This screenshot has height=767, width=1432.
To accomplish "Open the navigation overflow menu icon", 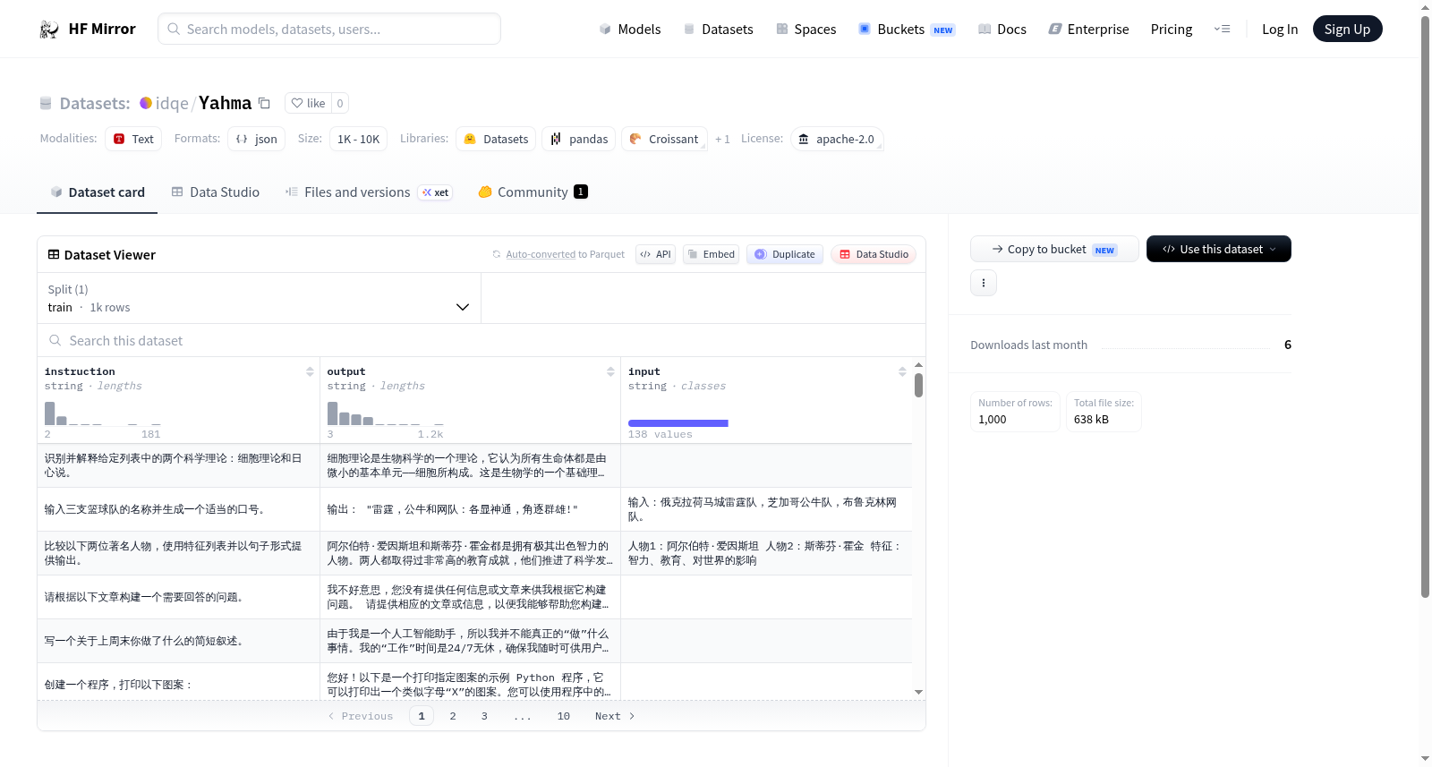I will coord(1222,29).
